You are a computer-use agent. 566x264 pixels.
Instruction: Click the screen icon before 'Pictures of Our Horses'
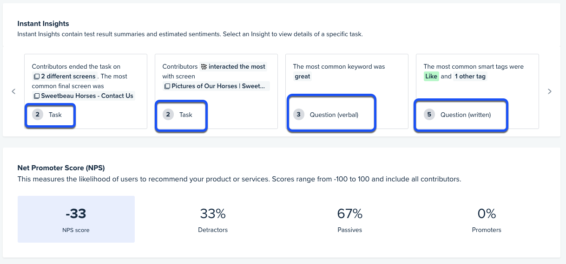click(x=167, y=86)
